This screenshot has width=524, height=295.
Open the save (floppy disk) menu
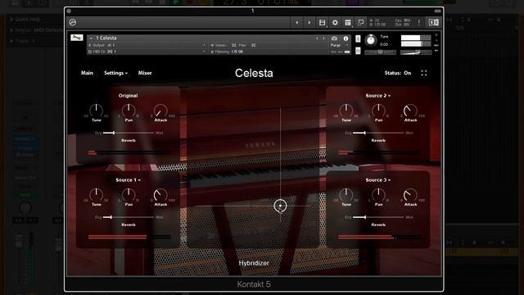click(322, 22)
